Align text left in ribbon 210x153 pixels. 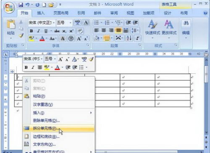[x=97, y=30]
